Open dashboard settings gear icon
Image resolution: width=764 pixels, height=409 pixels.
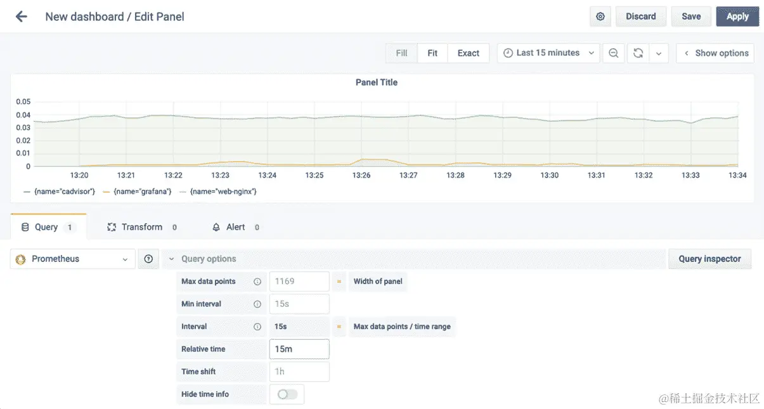tap(600, 16)
